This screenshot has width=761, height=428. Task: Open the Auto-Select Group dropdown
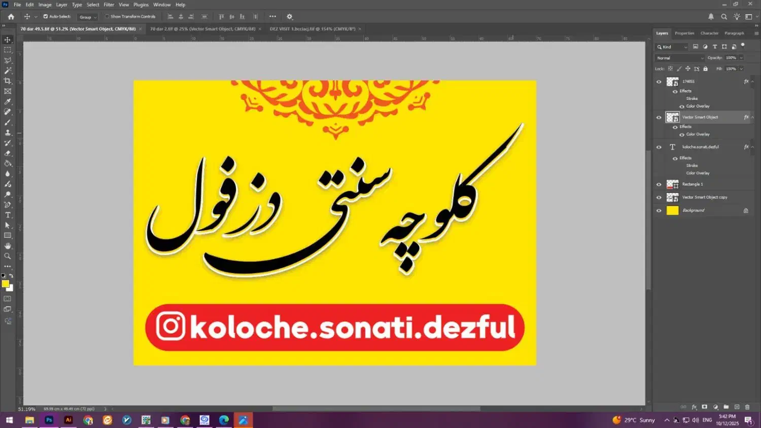pos(88,17)
